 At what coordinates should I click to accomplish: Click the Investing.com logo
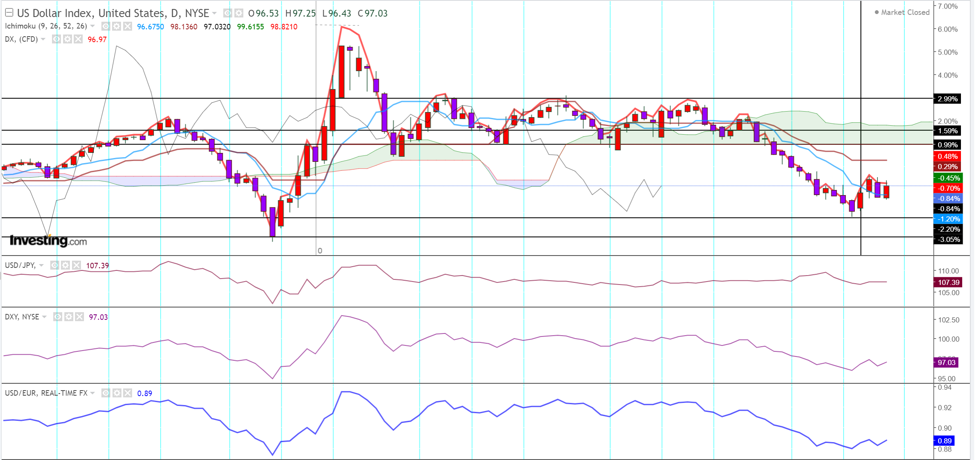coord(48,241)
